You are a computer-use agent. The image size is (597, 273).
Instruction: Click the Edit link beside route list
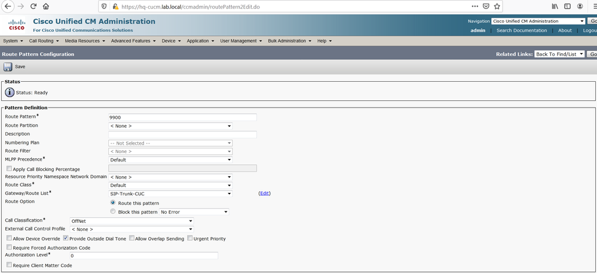[264, 194]
